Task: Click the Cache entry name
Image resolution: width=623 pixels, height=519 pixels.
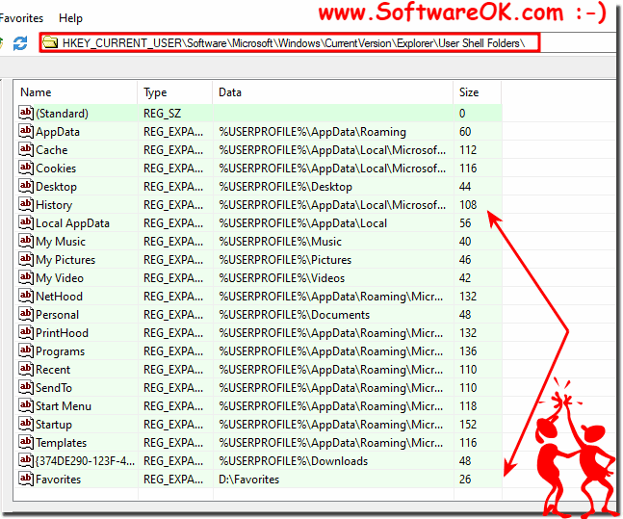Action: click(52, 150)
